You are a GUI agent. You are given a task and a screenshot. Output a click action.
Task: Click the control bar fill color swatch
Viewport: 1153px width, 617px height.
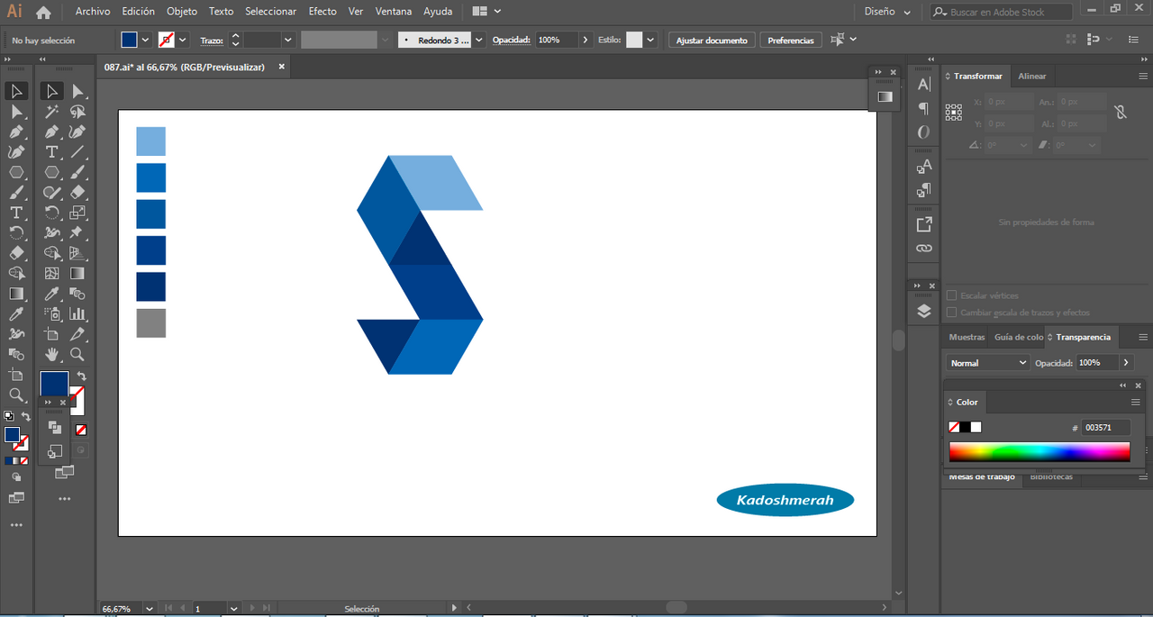pyautogui.click(x=129, y=40)
